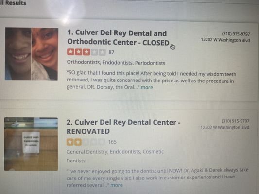Click second result address 12202 W Washington Blvd

coord(225,127)
